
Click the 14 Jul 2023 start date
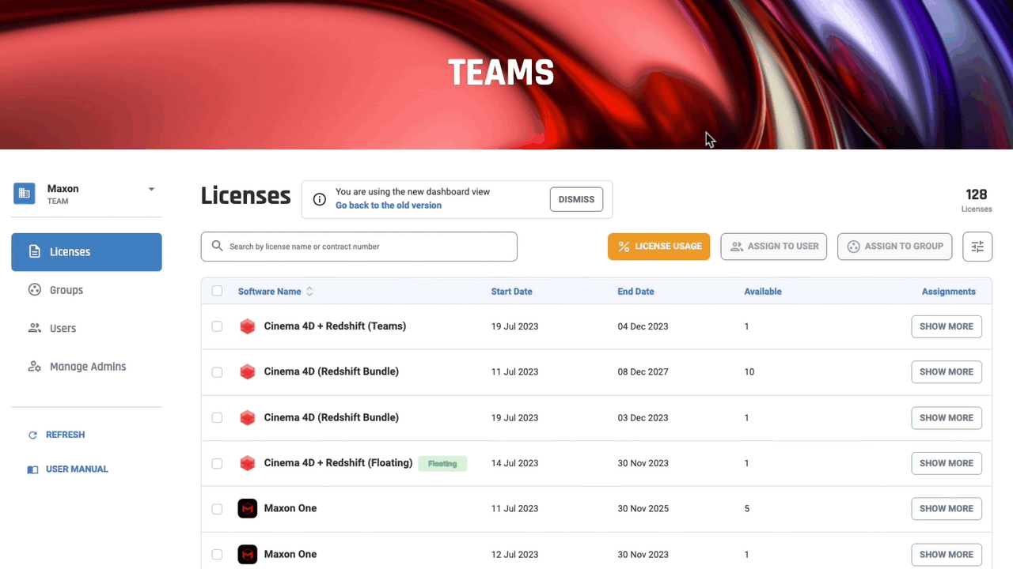pyautogui.click(x=514, y=464)
